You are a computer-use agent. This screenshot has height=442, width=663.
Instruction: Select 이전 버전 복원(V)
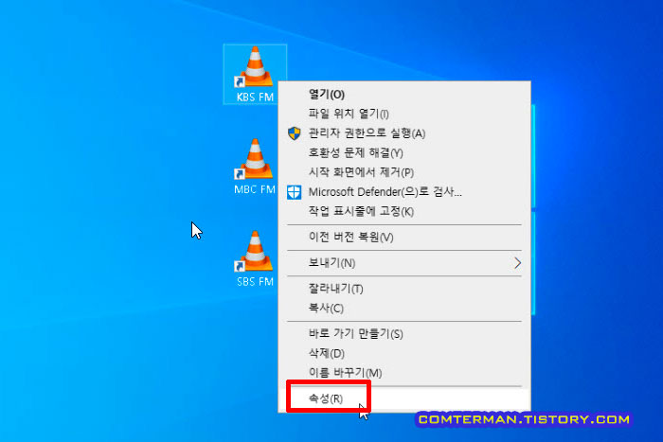[x=404, y=237]
